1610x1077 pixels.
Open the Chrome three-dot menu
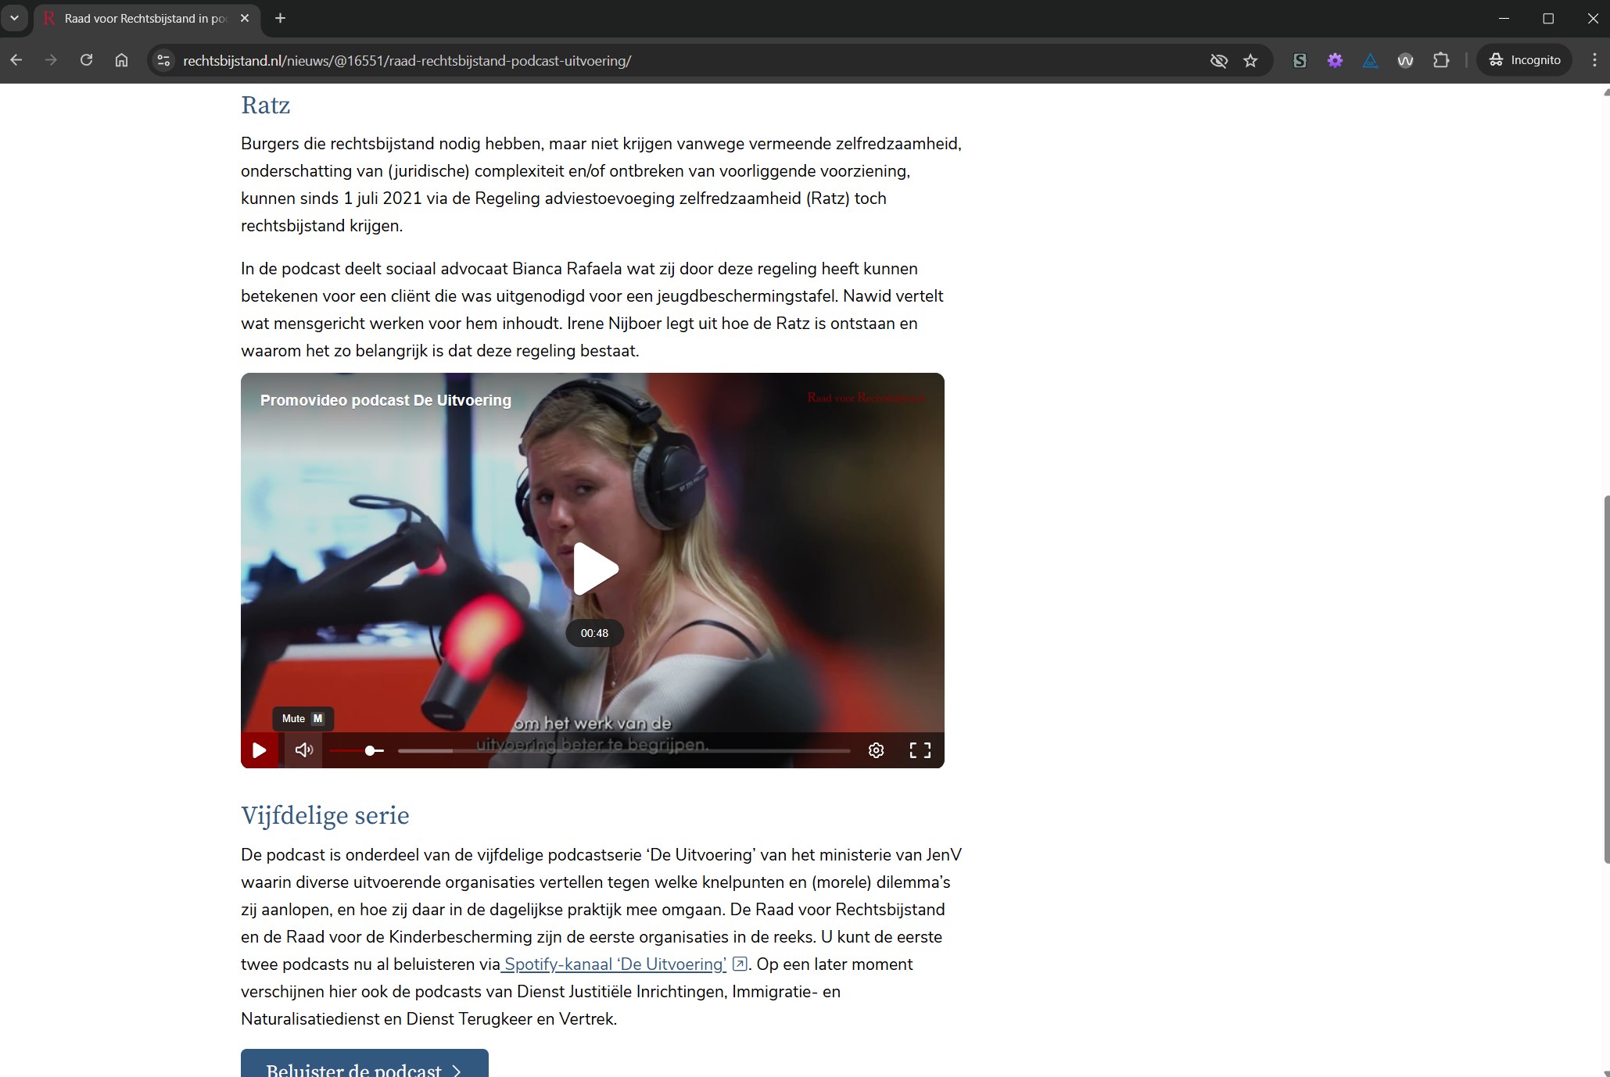click(1594, 60)
